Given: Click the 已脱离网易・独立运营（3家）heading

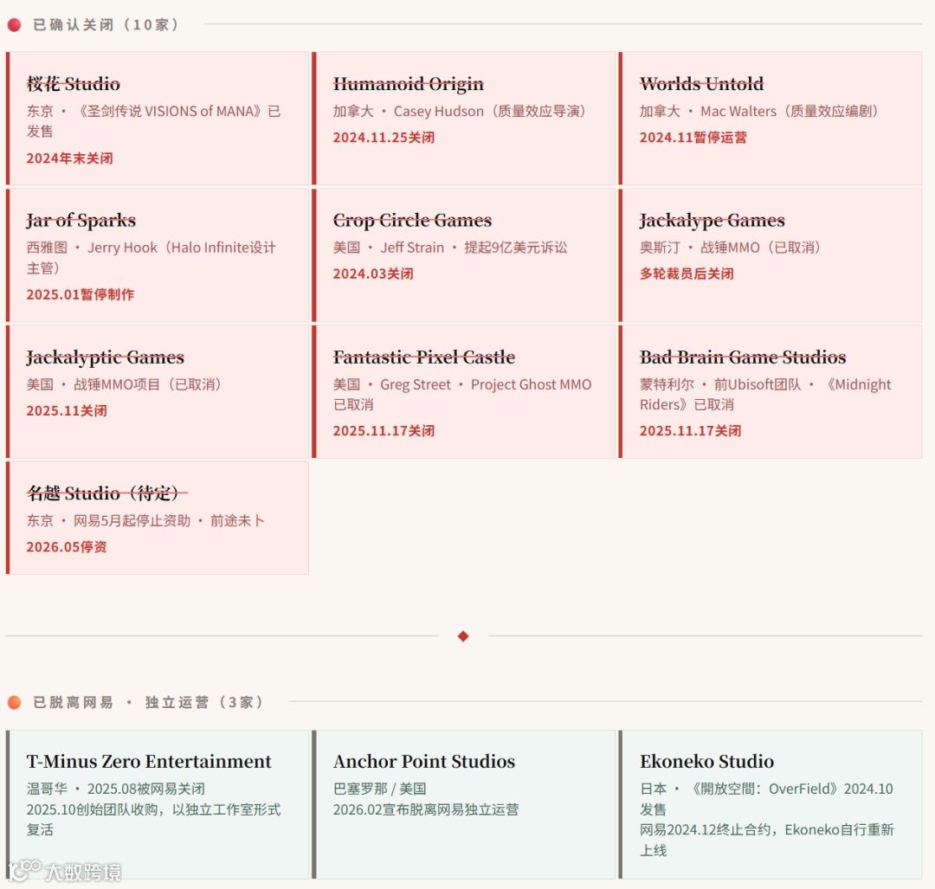Looking at the screenshot, I should tap(149, 702).
